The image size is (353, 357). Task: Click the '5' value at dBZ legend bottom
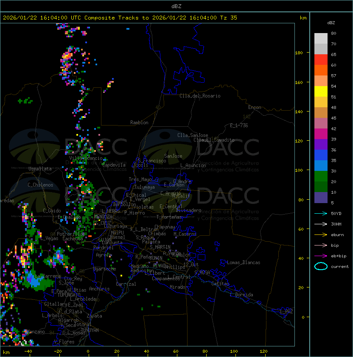[x=332, y=203]
